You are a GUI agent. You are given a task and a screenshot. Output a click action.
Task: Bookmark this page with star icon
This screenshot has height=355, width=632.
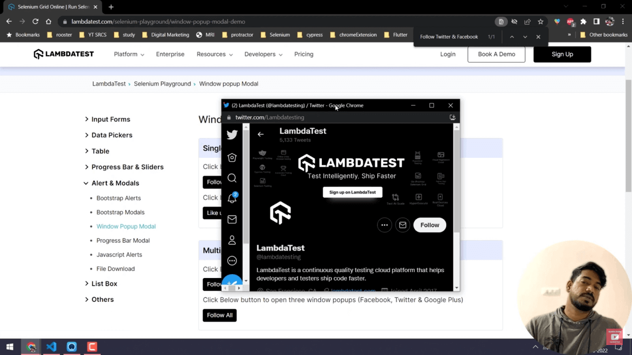click(x=540, y=22)
